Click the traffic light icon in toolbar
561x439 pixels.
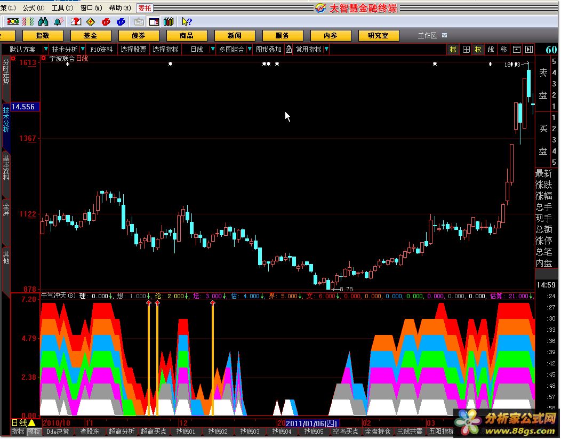pos(13,22)
